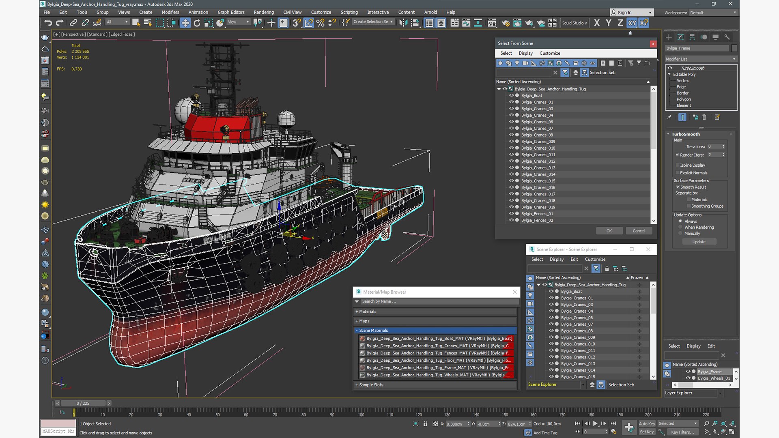Click Cancel in Select From Scene

tap(639, 231)
